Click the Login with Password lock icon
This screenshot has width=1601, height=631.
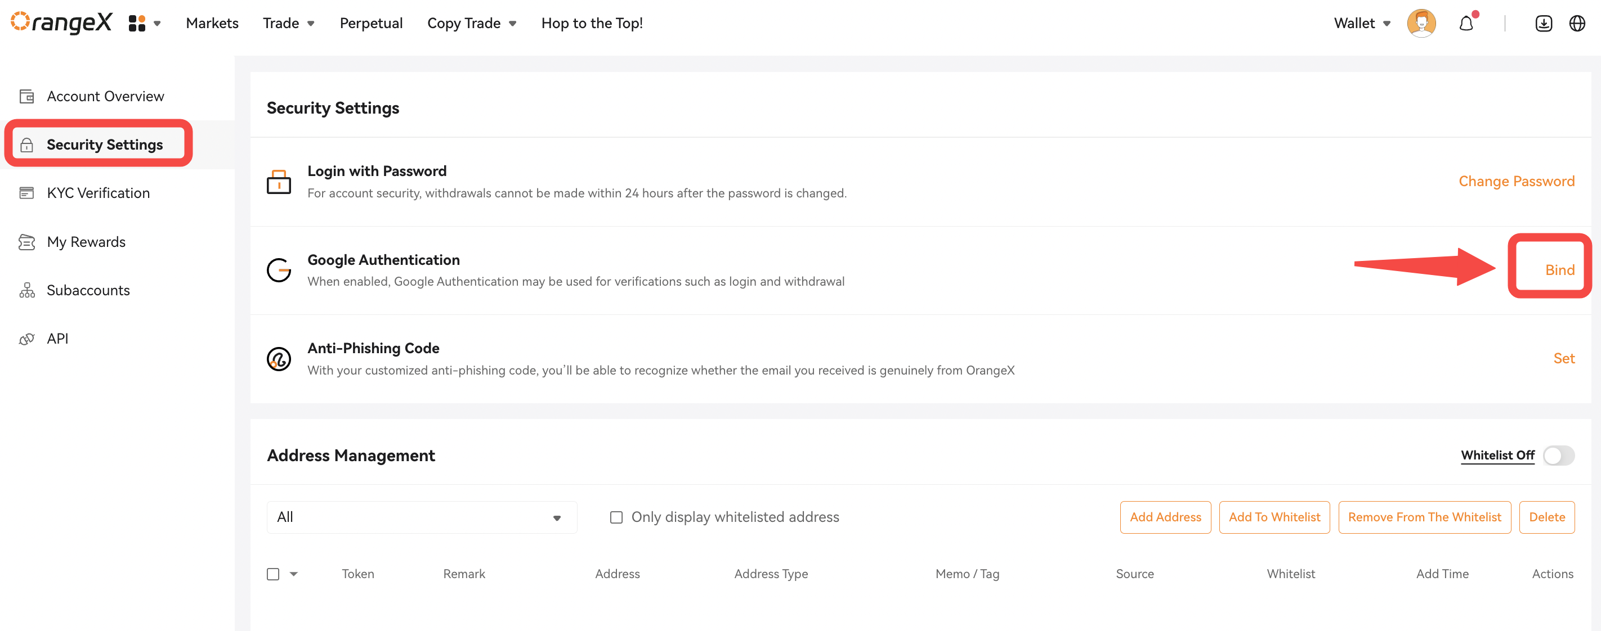(279, 181)
